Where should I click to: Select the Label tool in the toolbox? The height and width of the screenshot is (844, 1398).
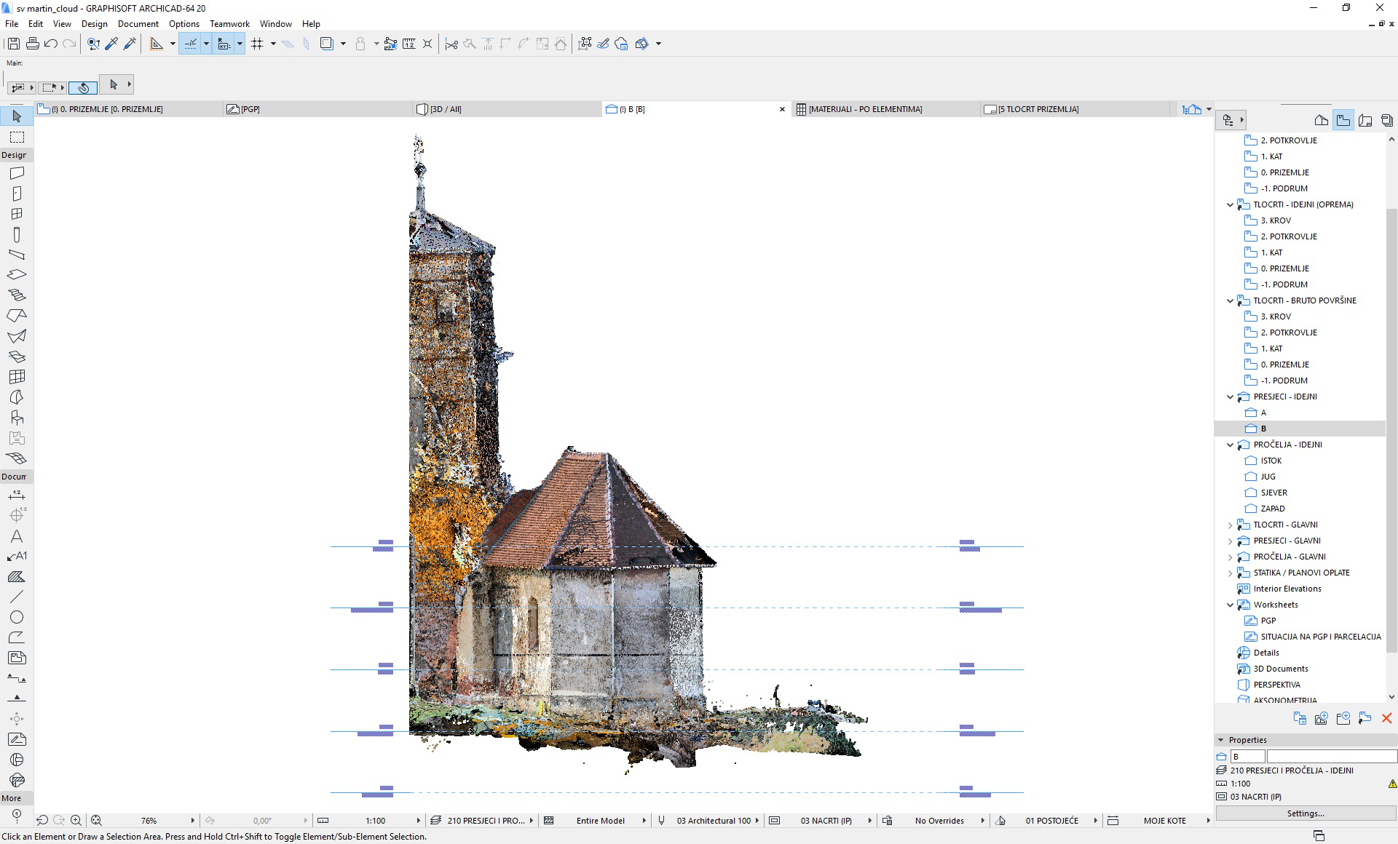[17, 557]
